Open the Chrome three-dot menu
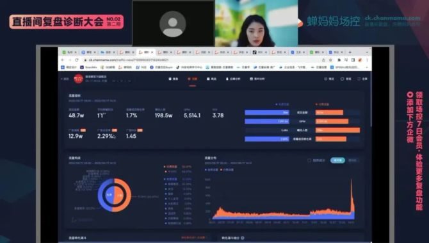Screen dimensions: 429x243 click(367, 60)
